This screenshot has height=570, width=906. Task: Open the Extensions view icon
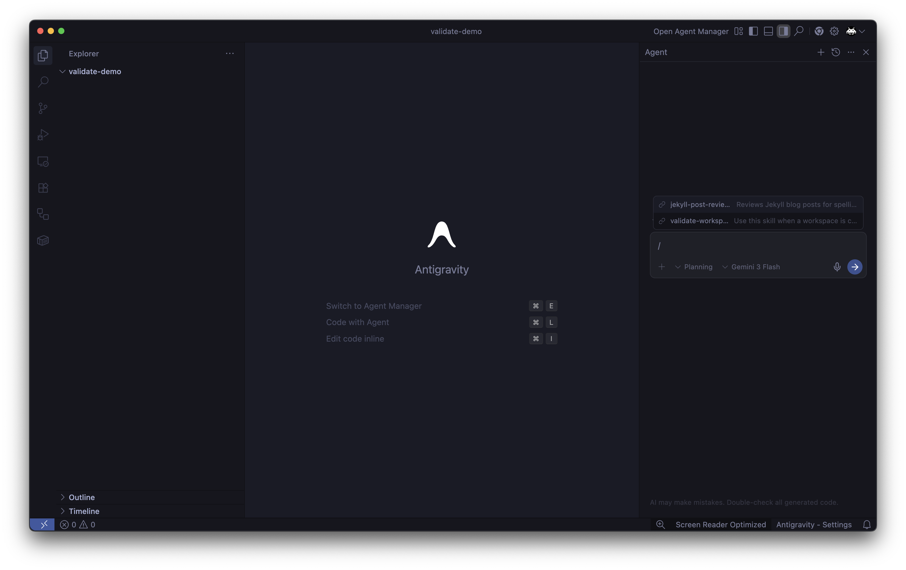pyautogui.click(x=43, y=188)
